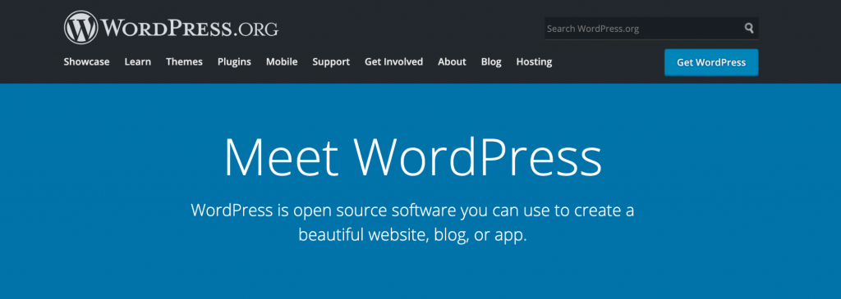
Task: Open the Mobile menu link
Action: (282, 61)
